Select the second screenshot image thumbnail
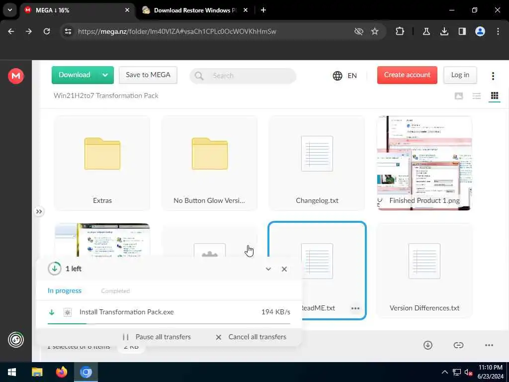 (x=102, y=240)
